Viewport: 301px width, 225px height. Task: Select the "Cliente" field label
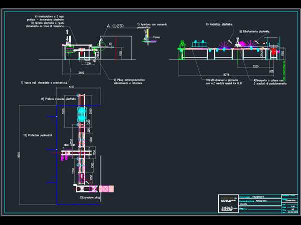point(243,209)
